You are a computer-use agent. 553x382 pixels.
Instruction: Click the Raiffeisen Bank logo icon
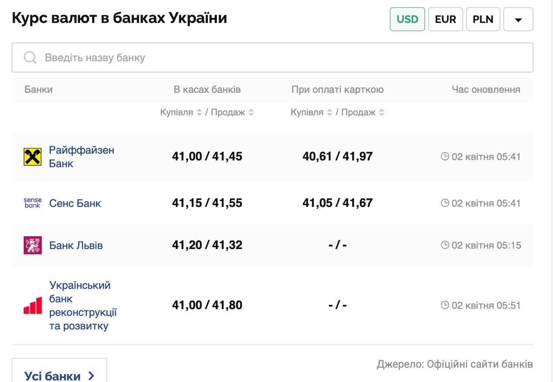(32, 157)
